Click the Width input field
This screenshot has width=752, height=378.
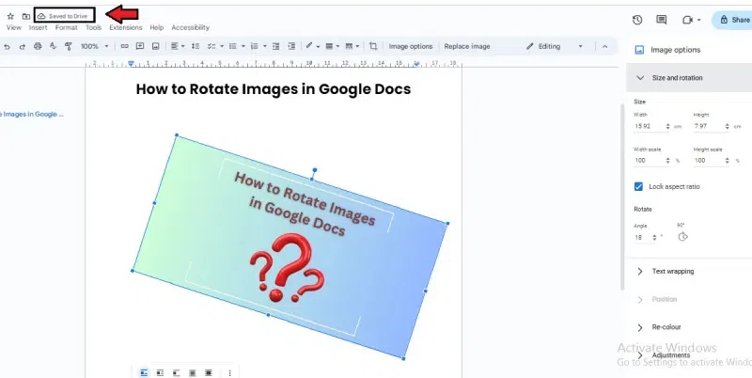coord(647,125)
